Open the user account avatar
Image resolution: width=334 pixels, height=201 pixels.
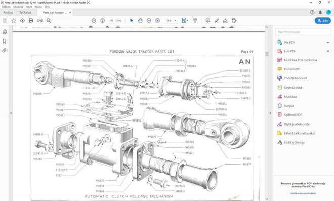pos(328,12)
